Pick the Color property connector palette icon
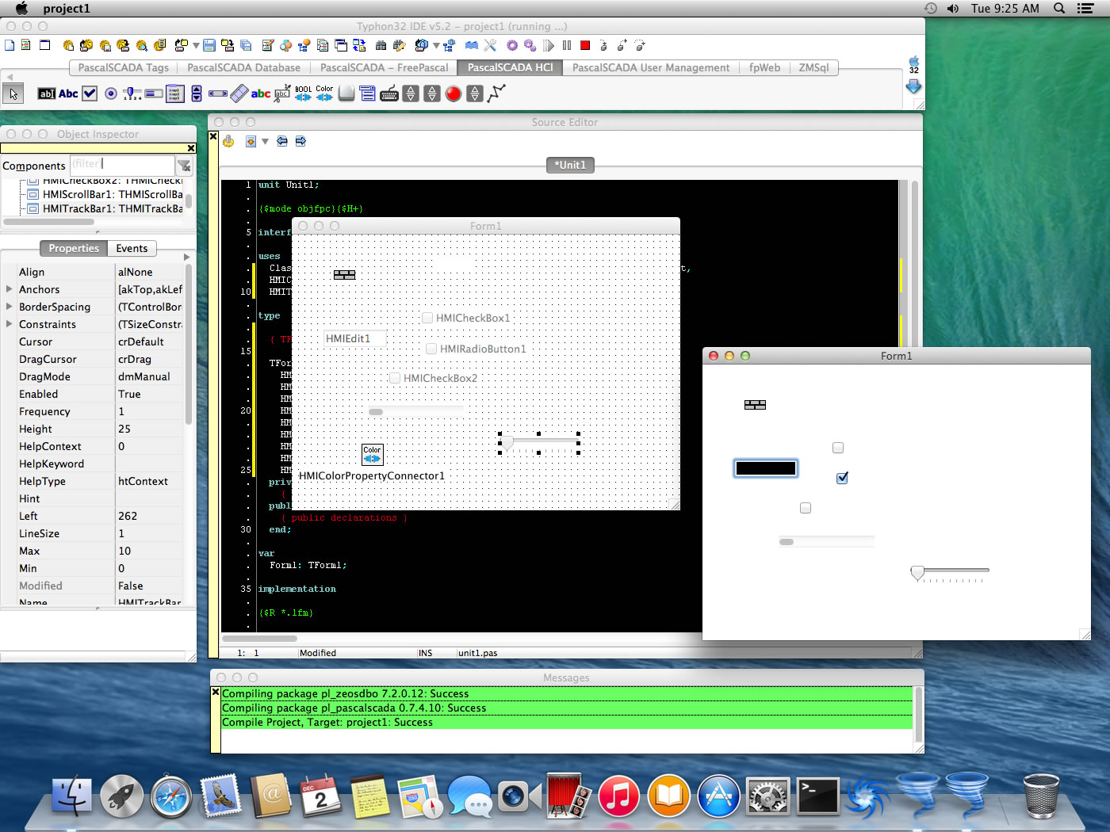1110x832 pixels. (325, 94)
